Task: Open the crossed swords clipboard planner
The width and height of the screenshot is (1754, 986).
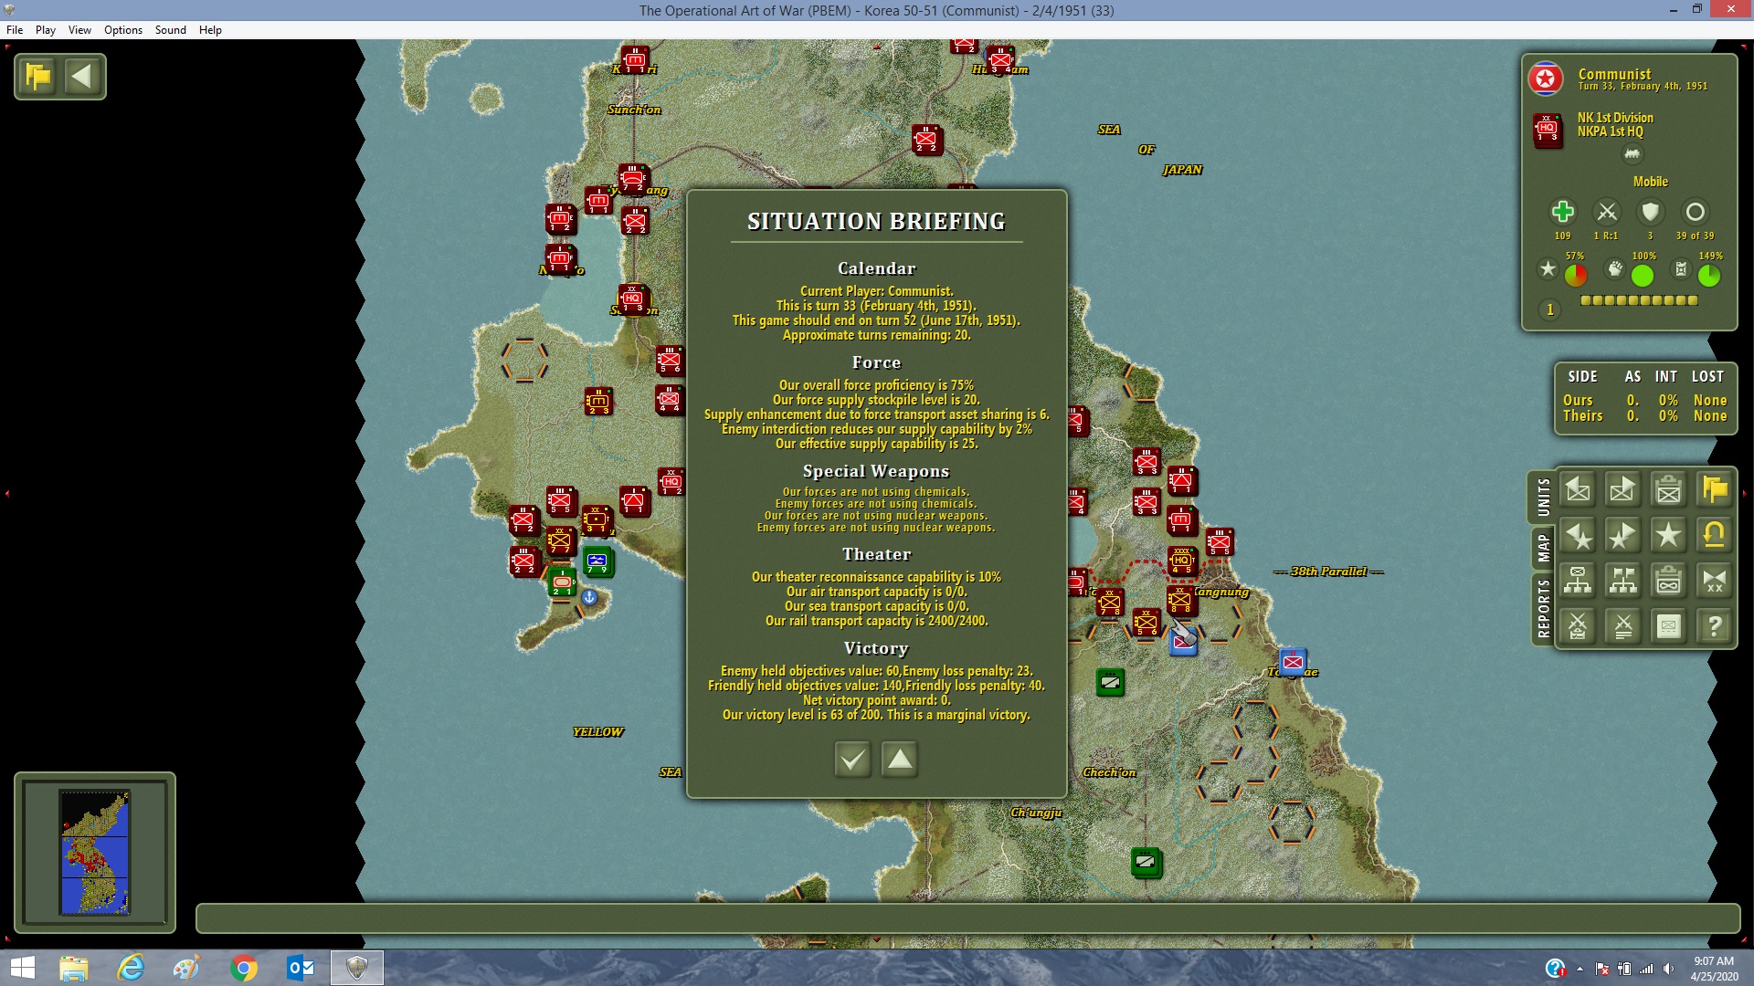Action: point(1578,626)
